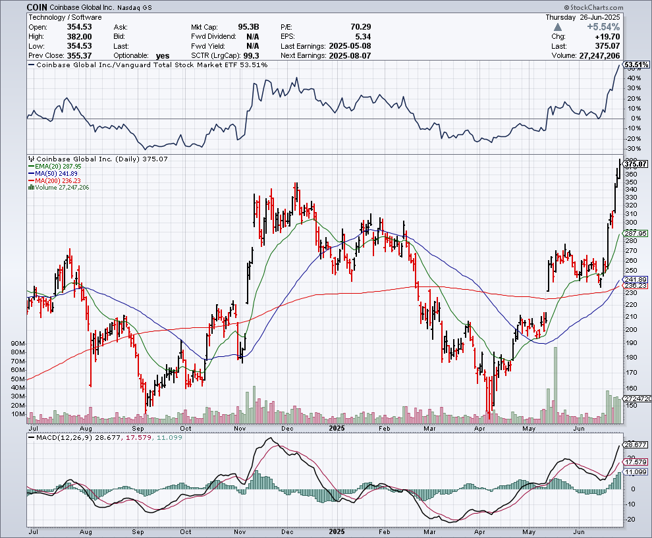
Task: Click the Prev Close value 355.37
Action: point(80,55)
